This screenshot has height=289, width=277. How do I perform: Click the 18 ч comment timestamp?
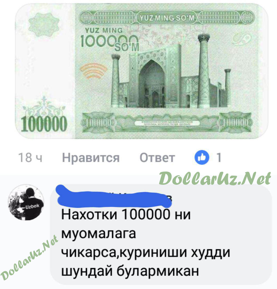[x=30, y=158]
